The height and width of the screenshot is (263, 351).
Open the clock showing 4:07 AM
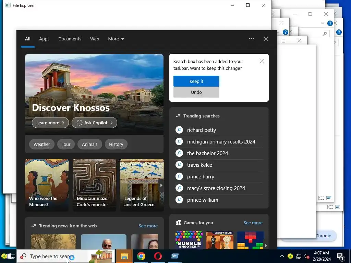point(322,256)
